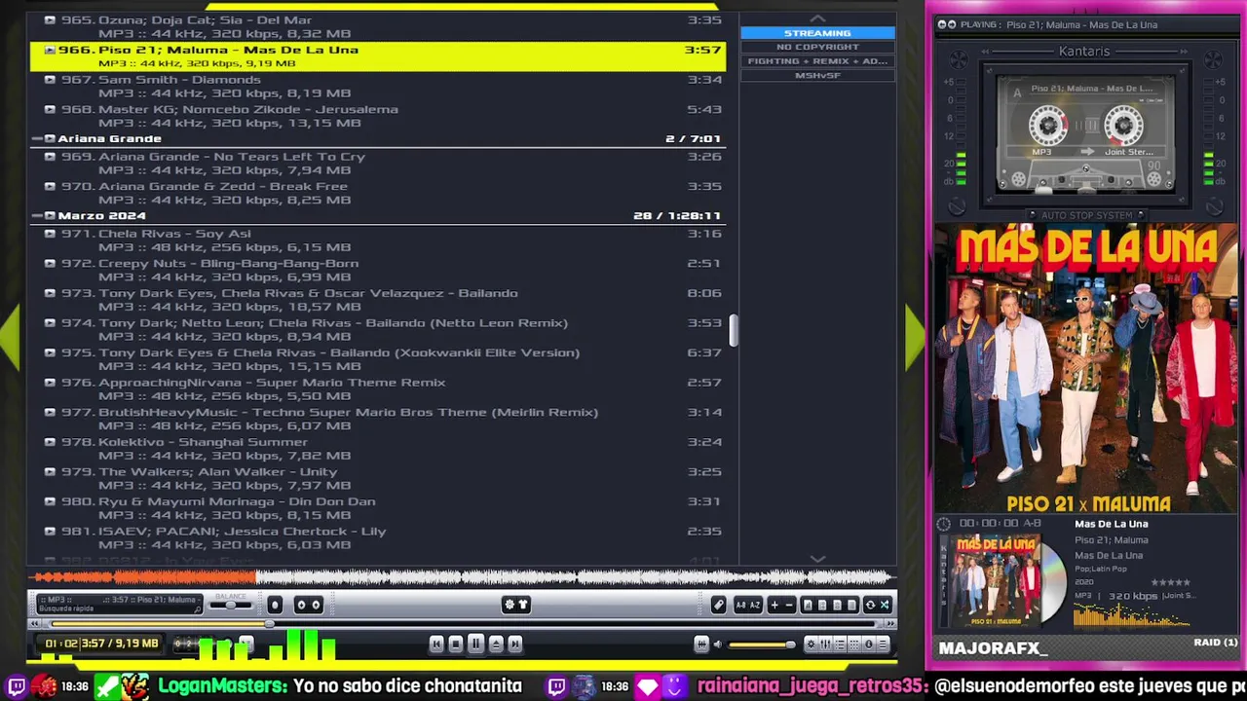This screenshot has height=701, width=1247.
Task: Adjust the yellow volume slider
Action: pyautogui.click(x=762, y=645)
